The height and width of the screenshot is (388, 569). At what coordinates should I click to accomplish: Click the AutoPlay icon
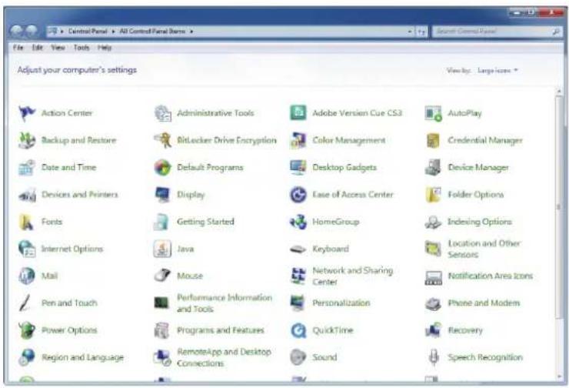tap(433, 113)
